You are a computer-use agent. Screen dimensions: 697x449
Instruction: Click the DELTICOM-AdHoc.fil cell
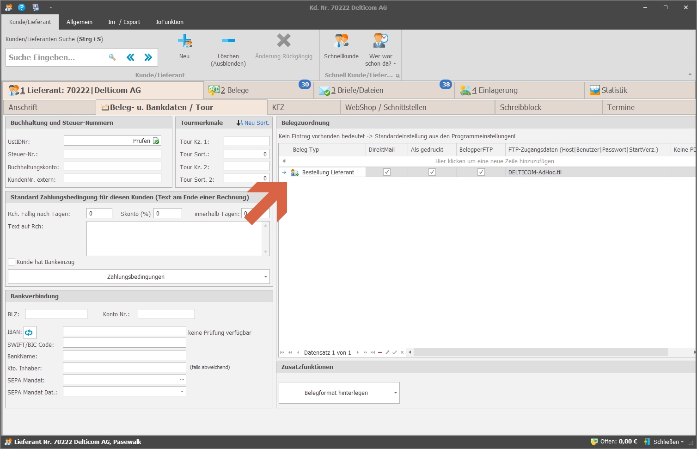click(588, 172)
